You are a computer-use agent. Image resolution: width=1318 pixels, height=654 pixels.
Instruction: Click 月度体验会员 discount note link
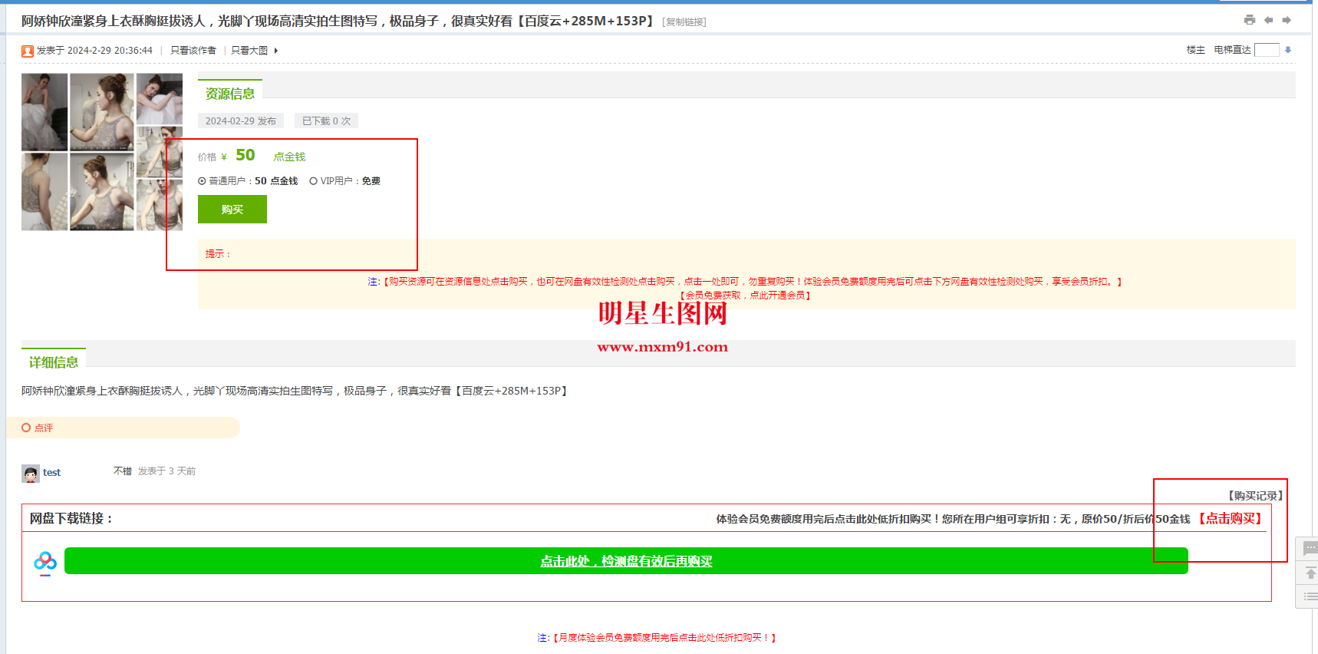(664, 638)
